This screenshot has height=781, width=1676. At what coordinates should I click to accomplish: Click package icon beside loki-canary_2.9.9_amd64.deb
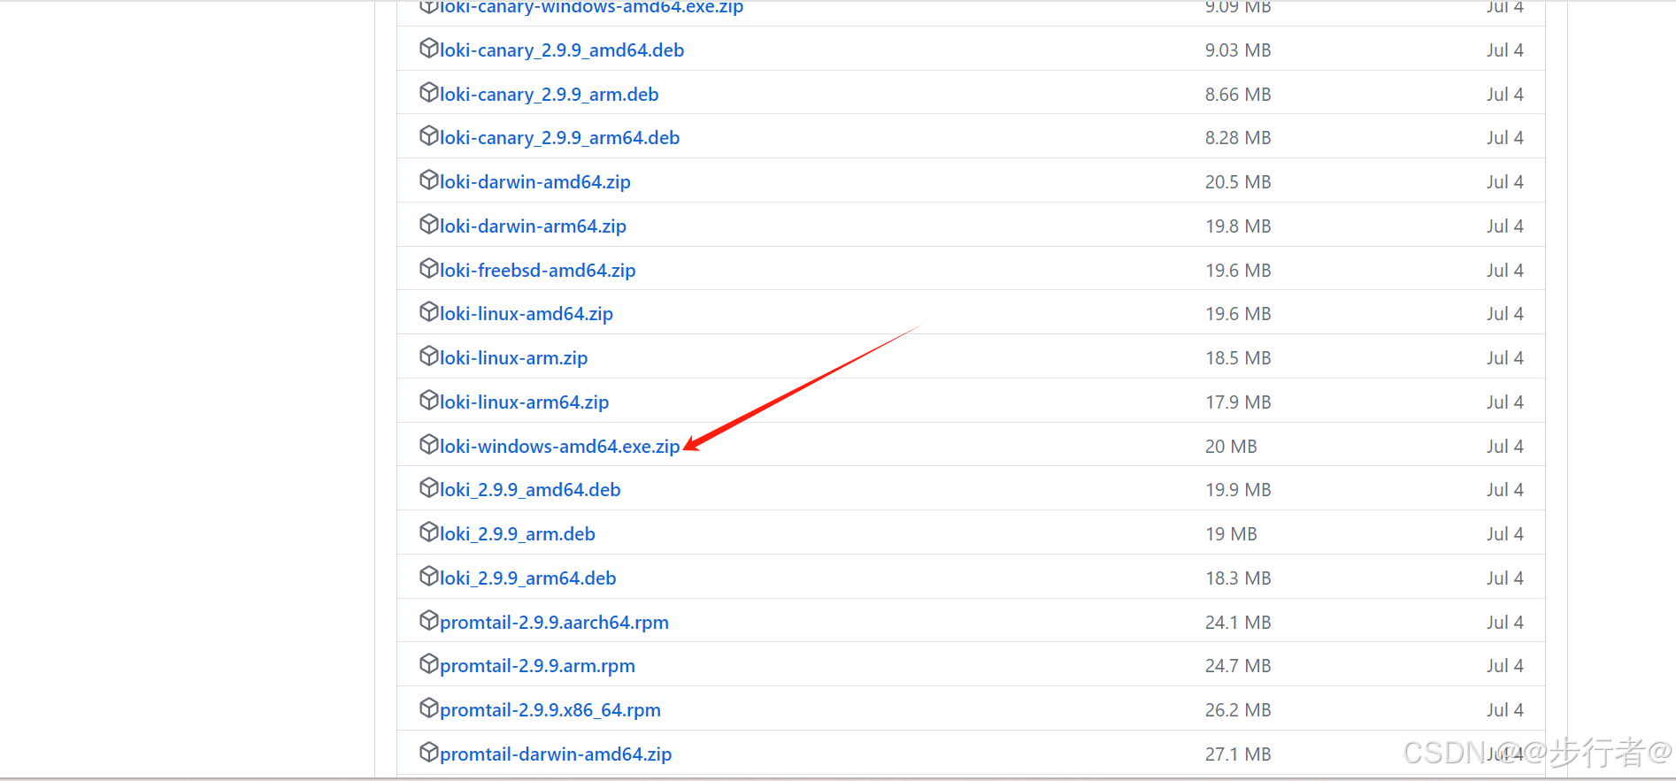click(x=429, y=48)
